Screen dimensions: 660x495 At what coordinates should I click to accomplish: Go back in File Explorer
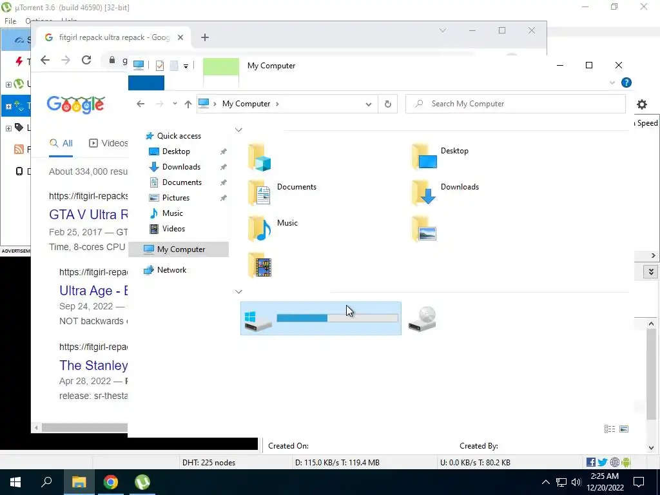141,104
